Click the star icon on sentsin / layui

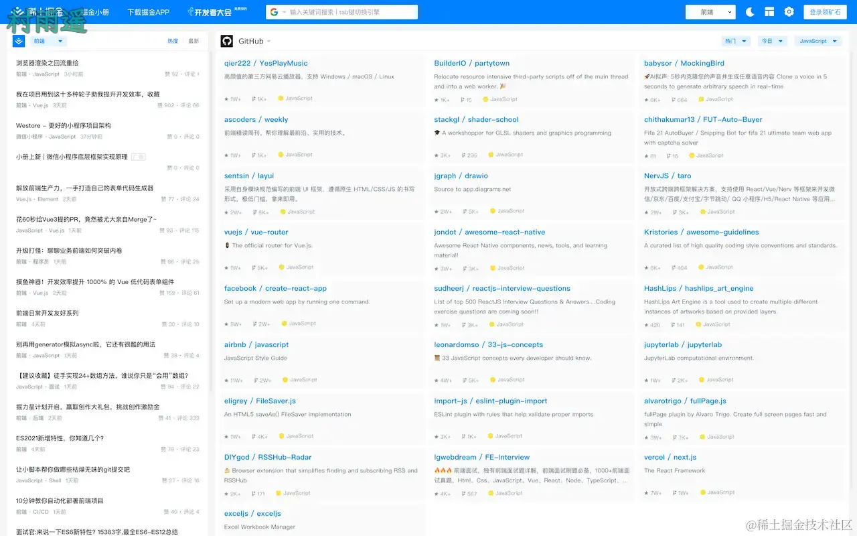click(x=227, y=212)
